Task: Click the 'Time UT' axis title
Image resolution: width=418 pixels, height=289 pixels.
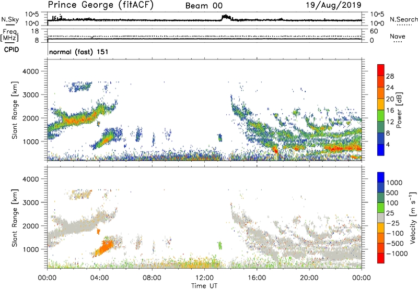Action: pyautogui.click(x=204, y=286)
